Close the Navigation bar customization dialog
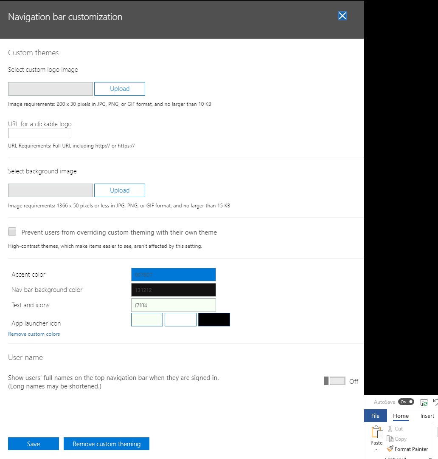Screen dimensions: 438x459 click(x=342, y=16)
